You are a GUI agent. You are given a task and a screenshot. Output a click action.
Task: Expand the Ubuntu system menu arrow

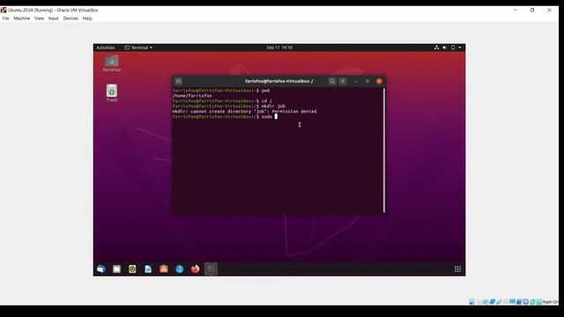point(460,48)
